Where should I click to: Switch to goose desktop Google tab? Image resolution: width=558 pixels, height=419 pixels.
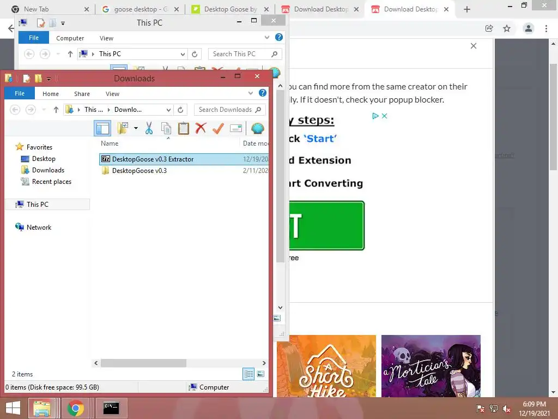(x=141, y=9)
